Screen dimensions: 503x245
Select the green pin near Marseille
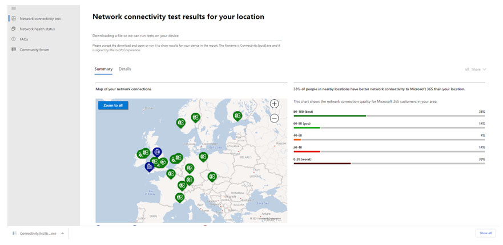(x=180, y=197)
